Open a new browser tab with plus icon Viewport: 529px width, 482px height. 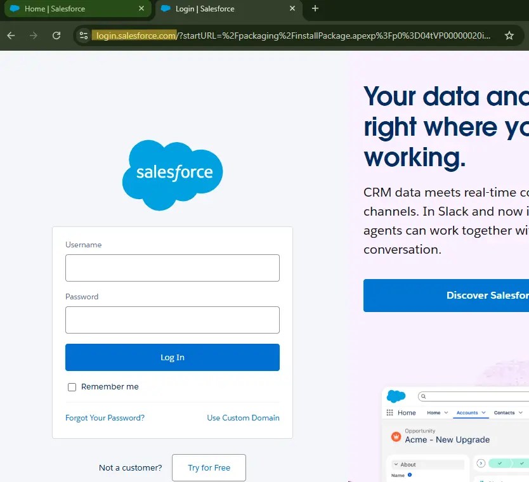tap(315, 10)
